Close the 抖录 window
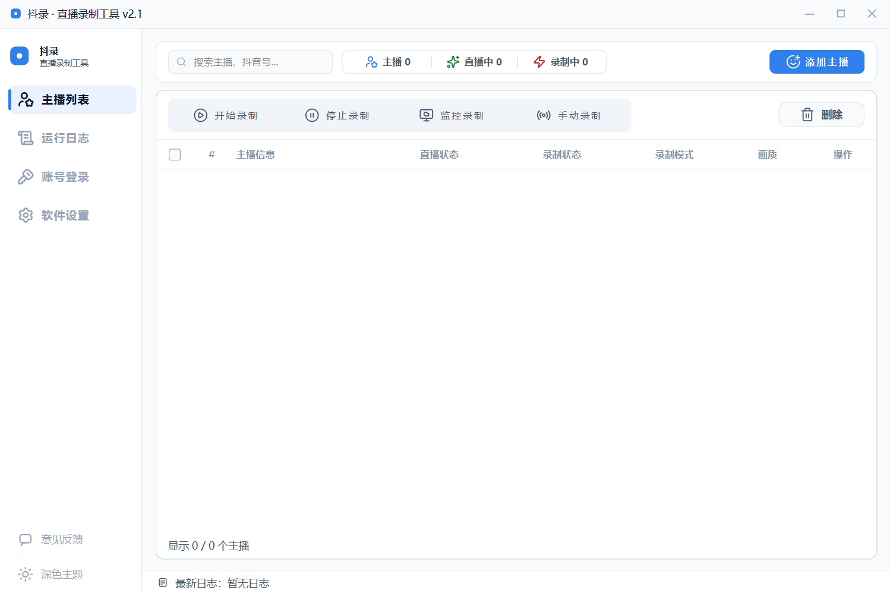This screenshot has width=890, height=593. pos(872,14)
